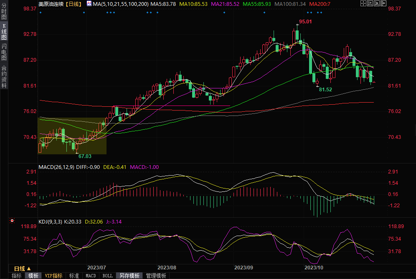Click the 2023/09 date label on timeline
This screenshot has width=416, height=279.
point(244,267)
